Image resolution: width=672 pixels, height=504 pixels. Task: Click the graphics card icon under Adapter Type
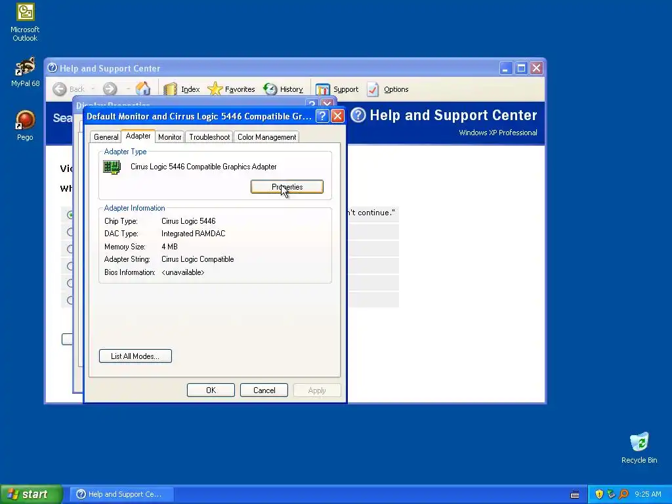112,167
